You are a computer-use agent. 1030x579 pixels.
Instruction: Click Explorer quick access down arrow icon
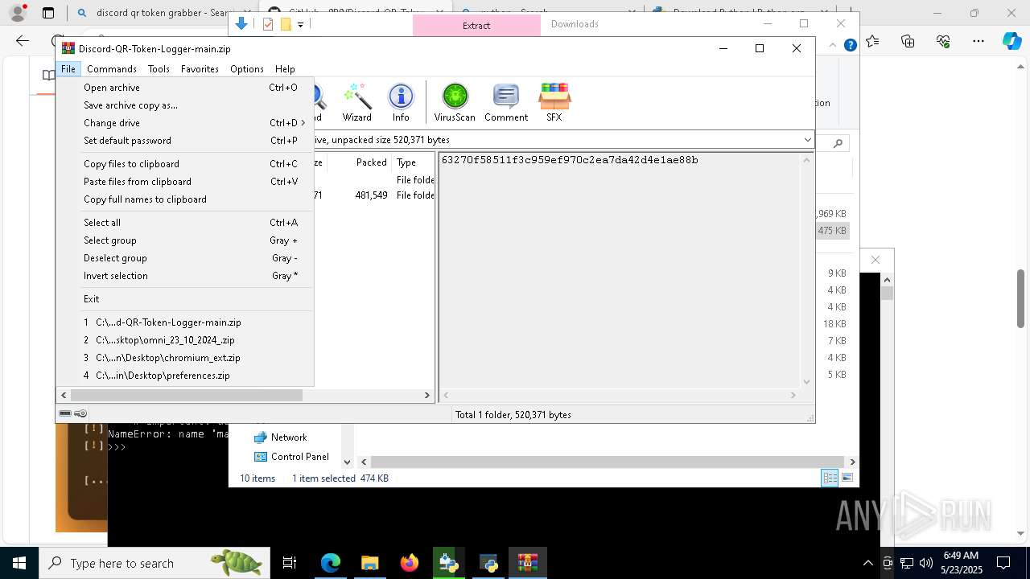click(241, 24)
